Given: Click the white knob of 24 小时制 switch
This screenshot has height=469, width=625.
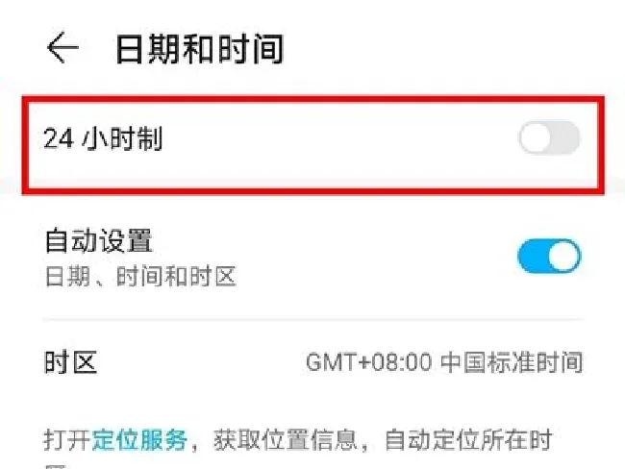Looking at the screenshot, I should point(536,137).
